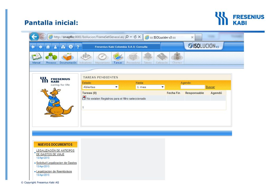Click the red document icon beside No existen Registros

point(84,98)
